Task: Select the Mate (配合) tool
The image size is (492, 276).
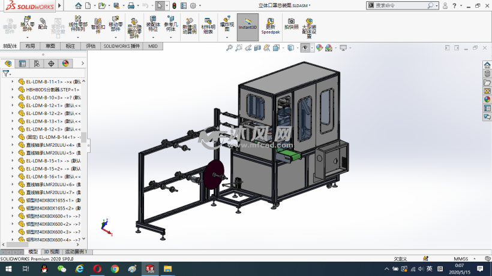Action: 43,24
